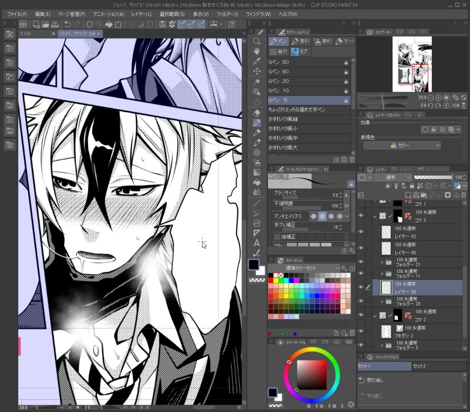470x412 pixels.
Task: Expand the anti-aliasing options dropdown arrow
Action: (x=347, y=216)
